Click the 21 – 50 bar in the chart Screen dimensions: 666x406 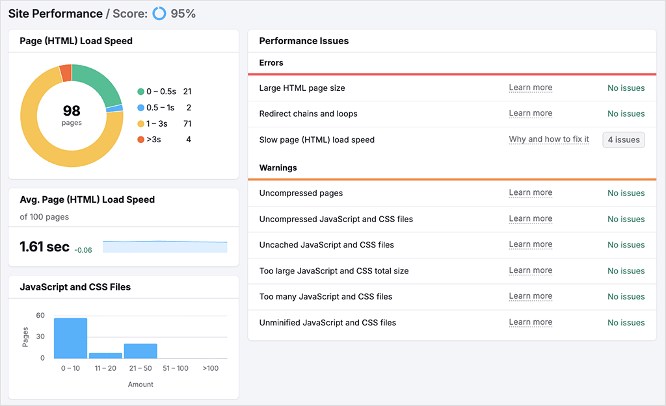140,351
